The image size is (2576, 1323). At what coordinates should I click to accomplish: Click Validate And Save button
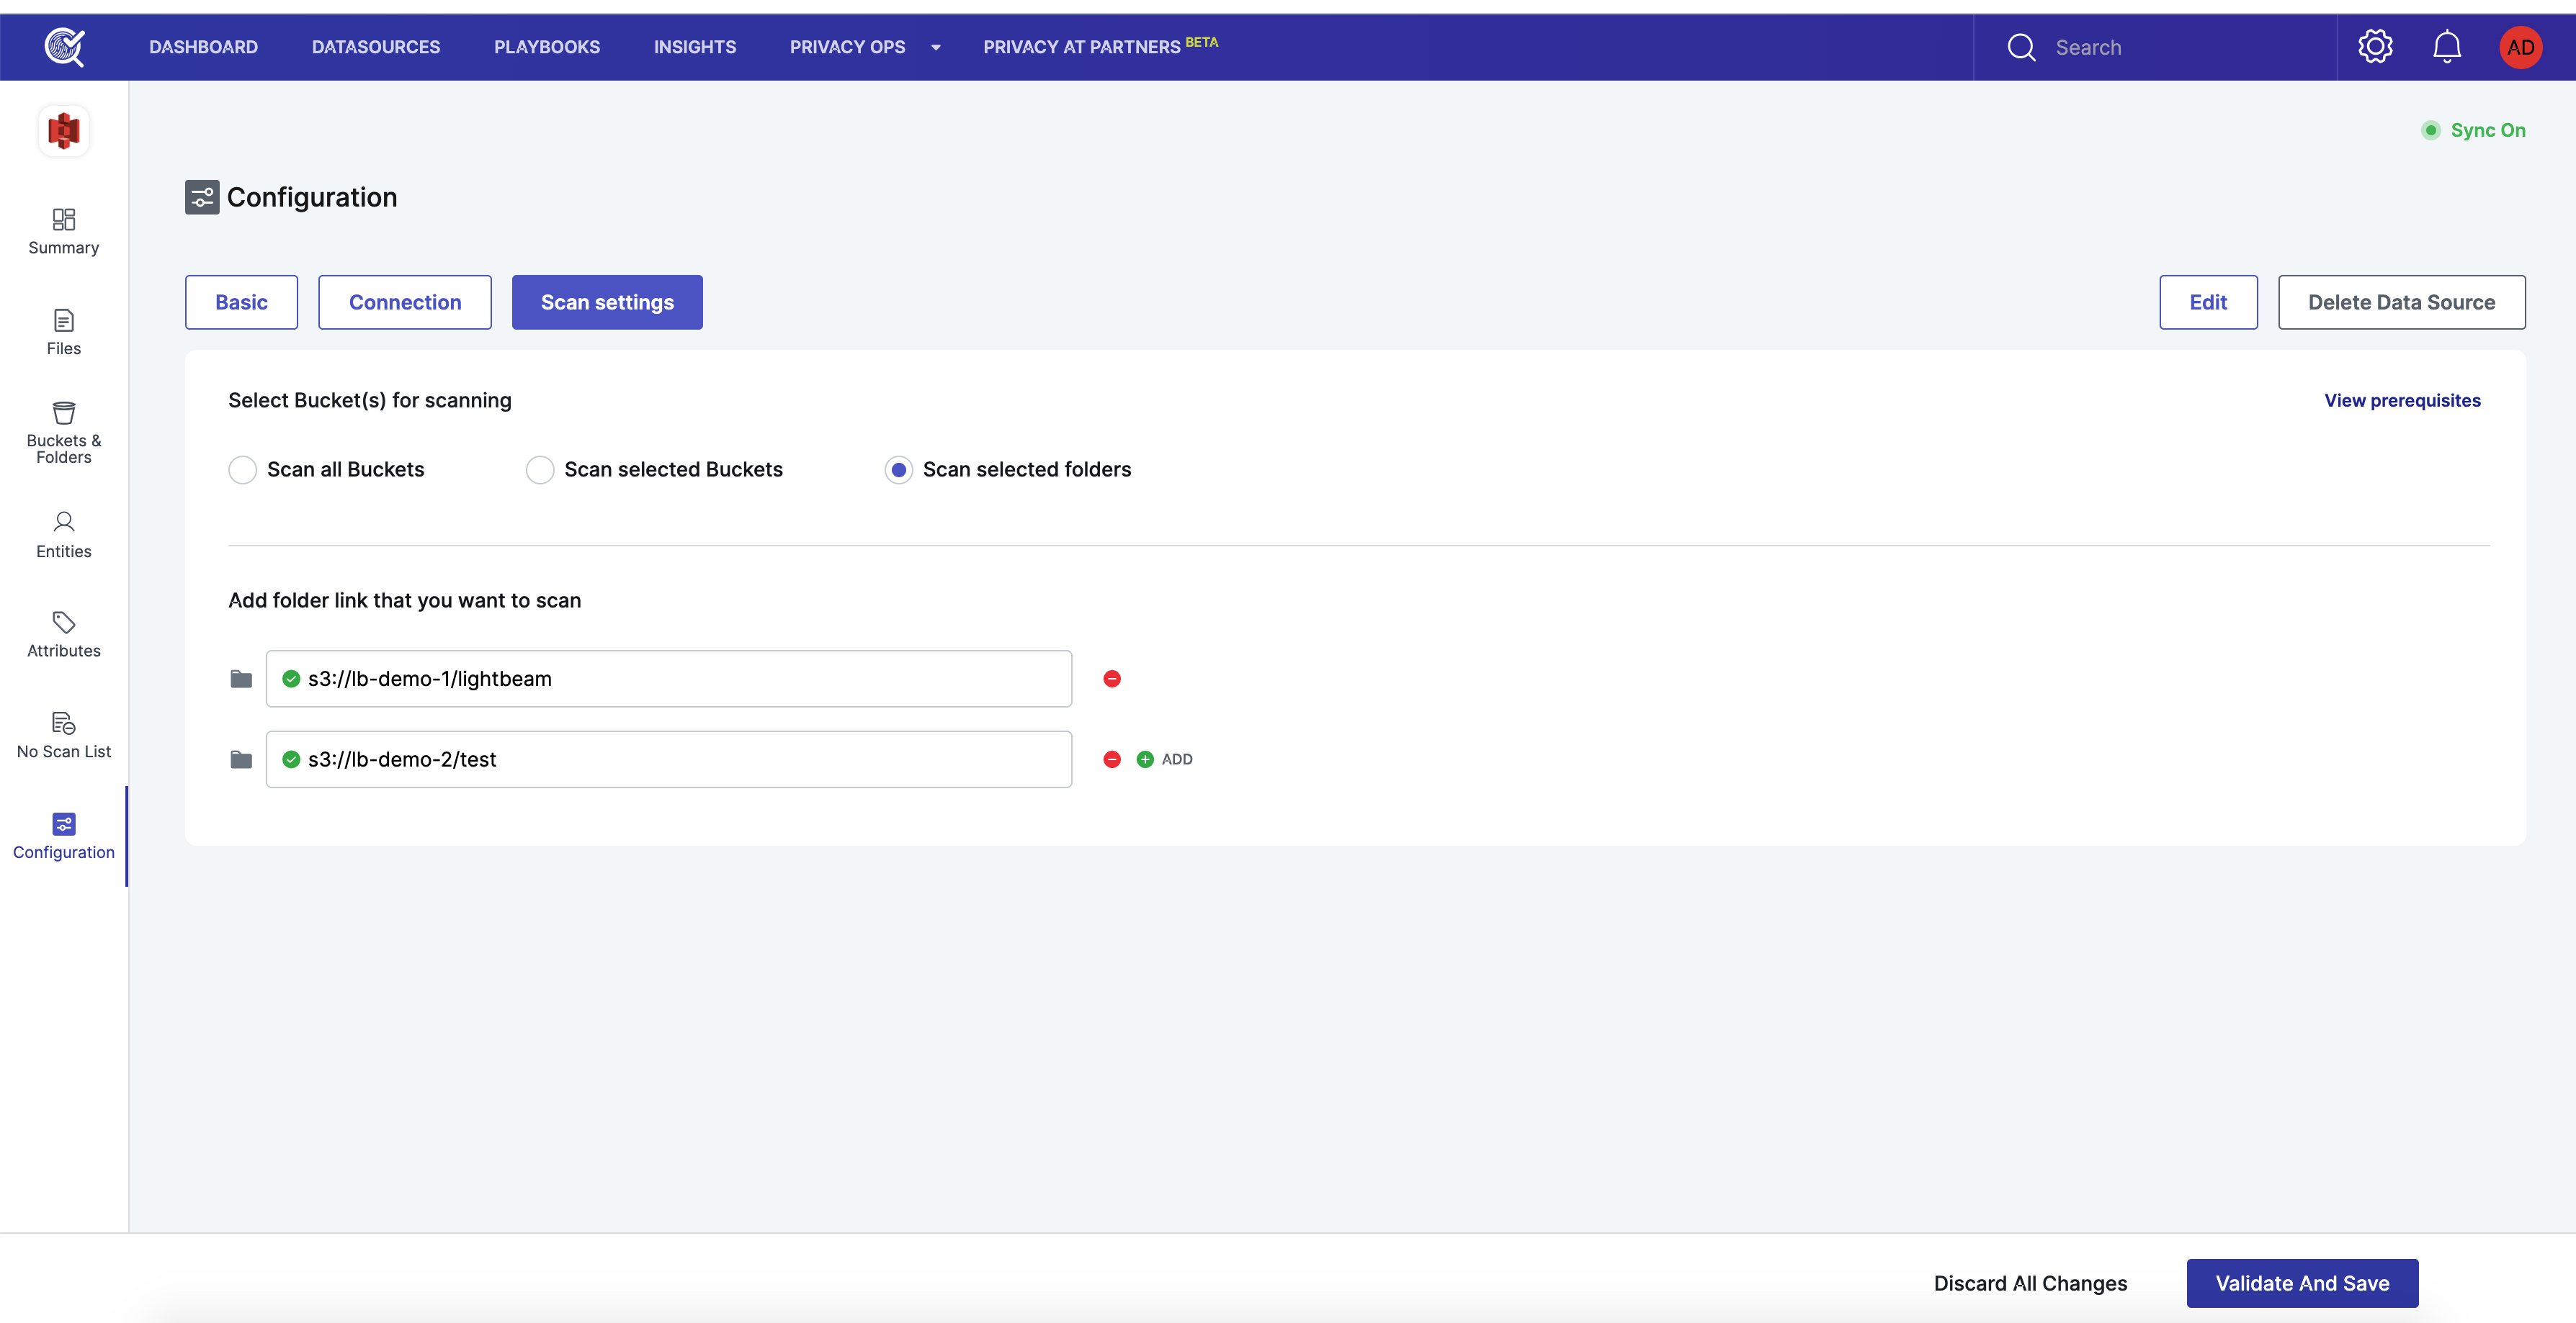2302,1283
